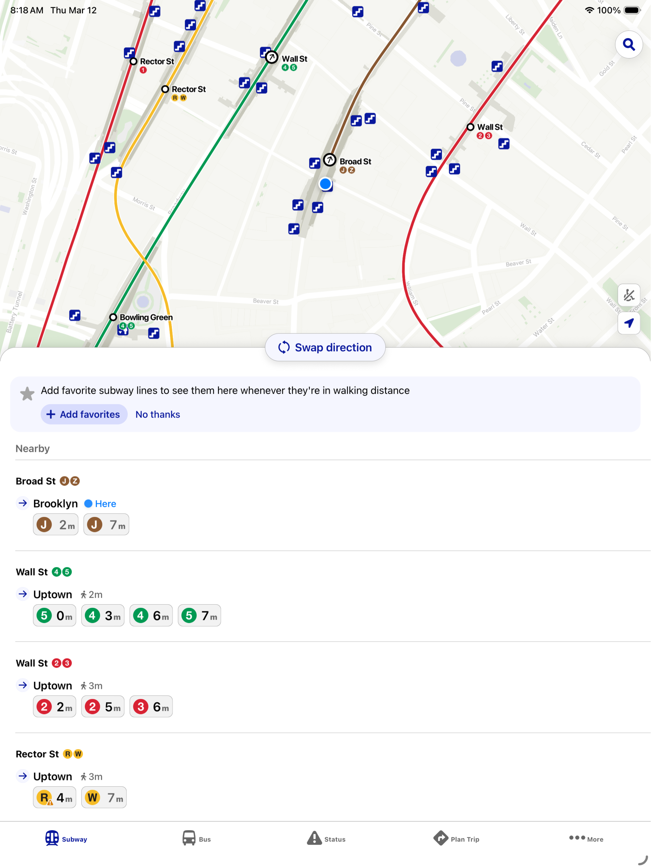Expand Uptown arrow for Wall St 4 5
This screenshot has height=868, width=651.
tap(23, 594)
